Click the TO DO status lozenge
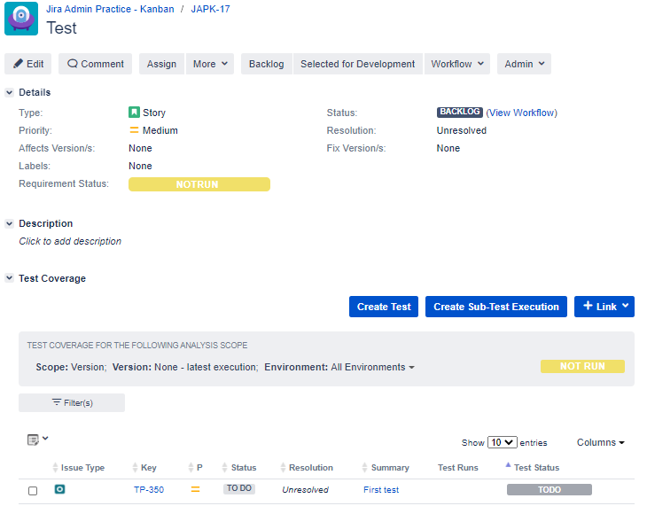Viewport: 647px width, 506px height. [x=239, y=488]
